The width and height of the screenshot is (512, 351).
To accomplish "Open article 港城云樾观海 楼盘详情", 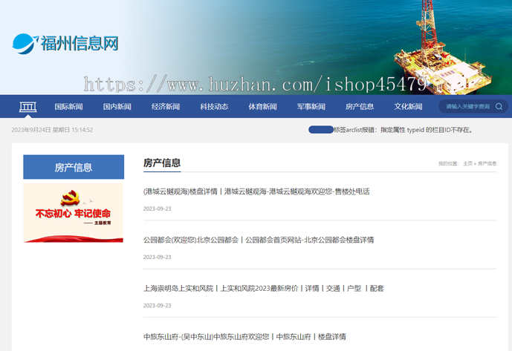I will click(x=256, y=191).
